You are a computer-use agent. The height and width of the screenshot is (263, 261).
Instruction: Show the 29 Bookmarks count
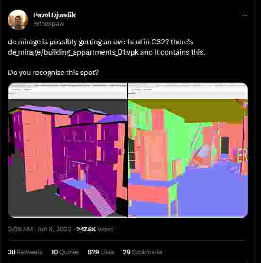[143, 252]
